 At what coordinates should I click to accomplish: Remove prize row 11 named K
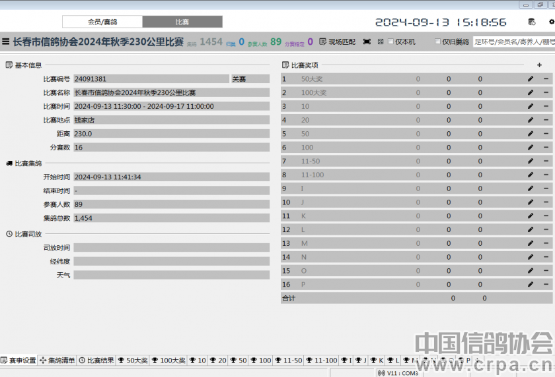[x=546, y=216]
